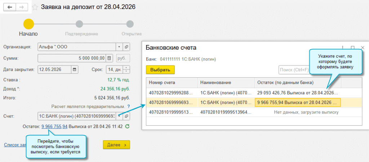Click the 12,7 % год. rate value
369x162 pixels.
(x=119, y=80)
